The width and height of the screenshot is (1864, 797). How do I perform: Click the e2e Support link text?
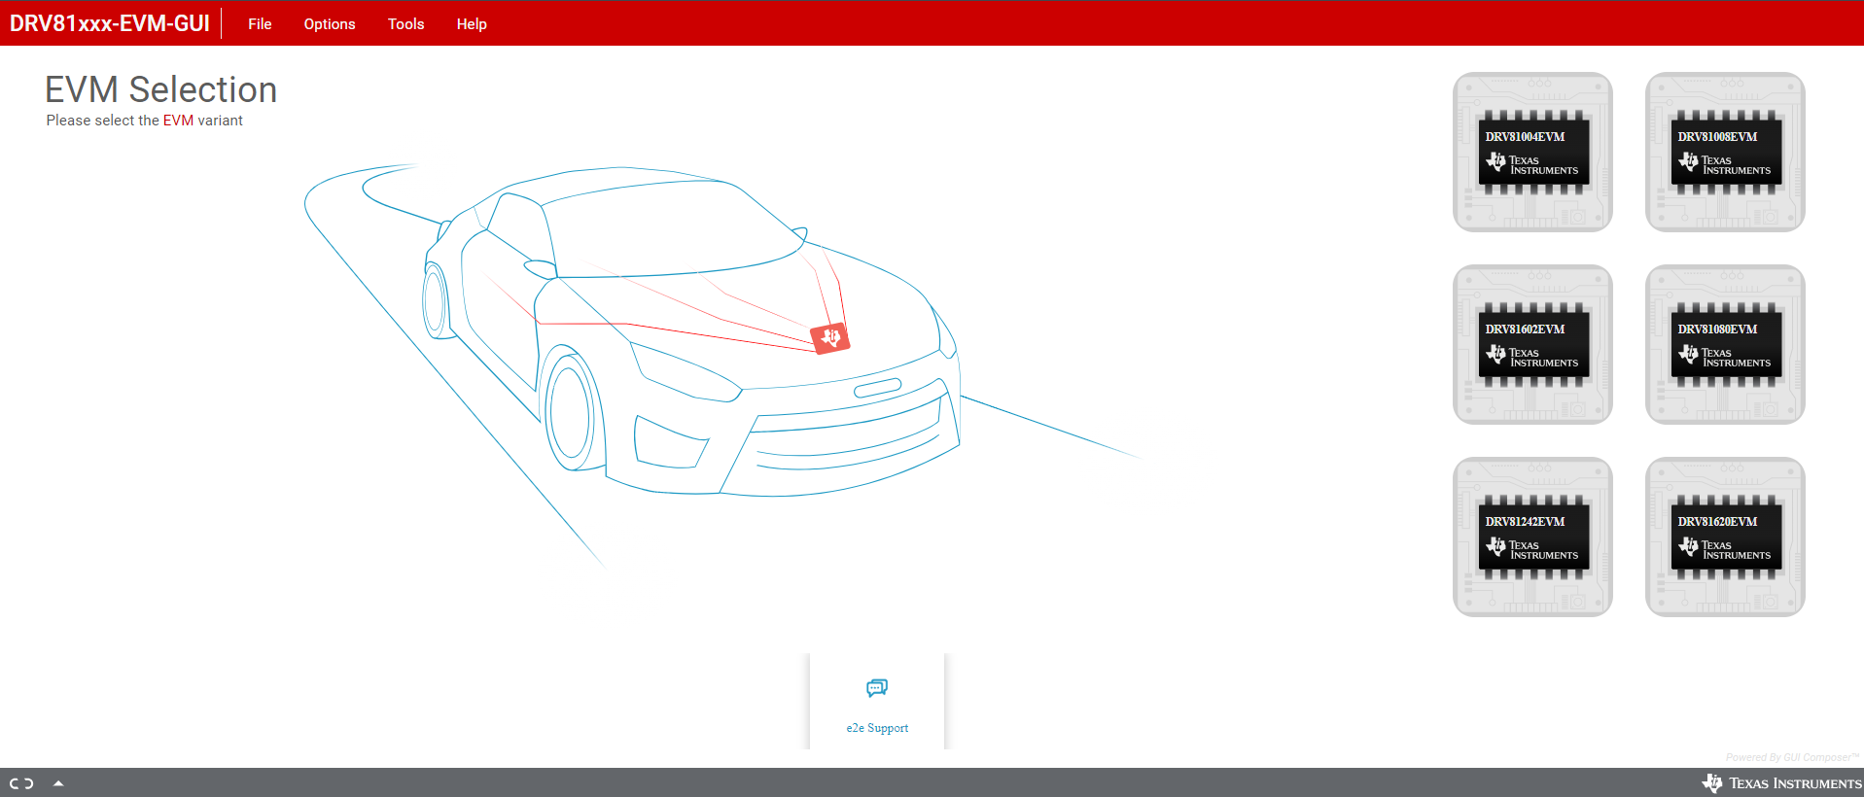(x=877, y=728)
